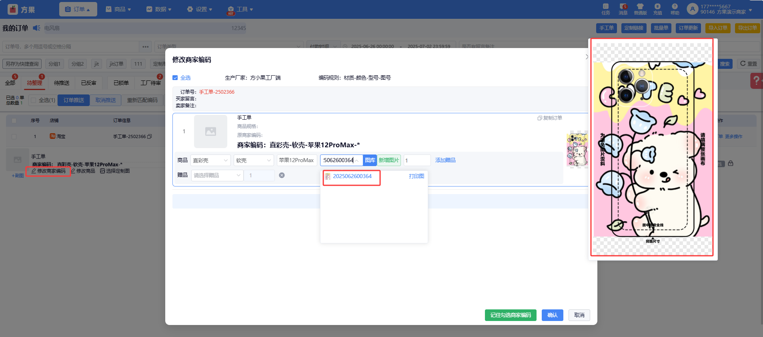
Task: Open 消息 messages with red badge
Action: point(623,9)
